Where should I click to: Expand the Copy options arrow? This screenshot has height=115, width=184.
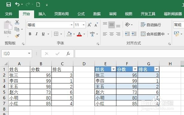(22, 29)
